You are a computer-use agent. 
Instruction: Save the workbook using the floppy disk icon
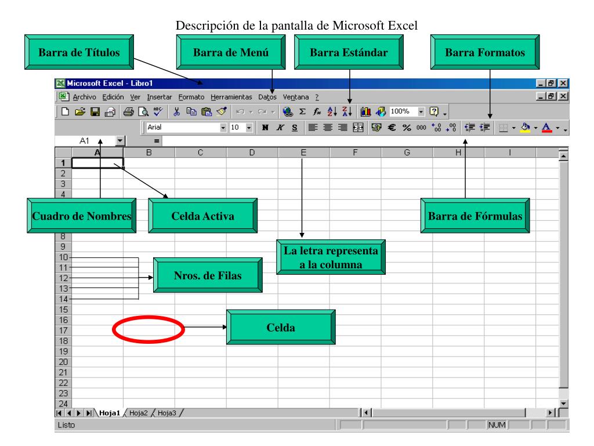click(95, 111)
